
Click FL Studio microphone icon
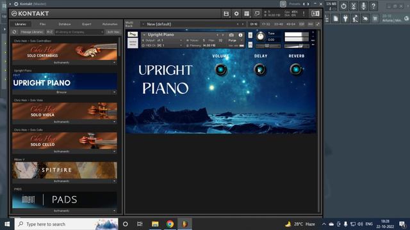tap(363, 6)
